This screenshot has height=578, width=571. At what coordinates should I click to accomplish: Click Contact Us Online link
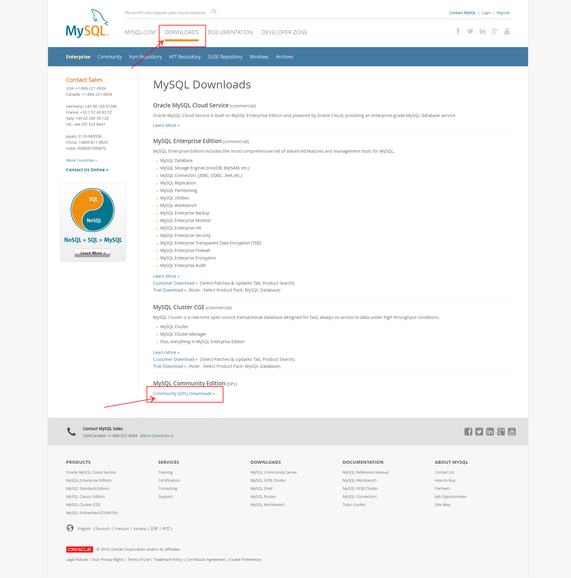[x=87, y=170]
